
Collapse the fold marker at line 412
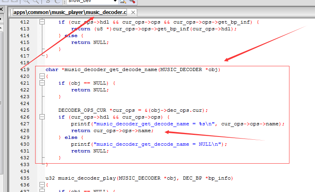click(x=42, y=22)
